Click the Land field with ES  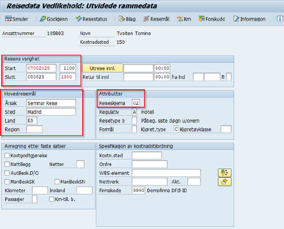[31, 120]
